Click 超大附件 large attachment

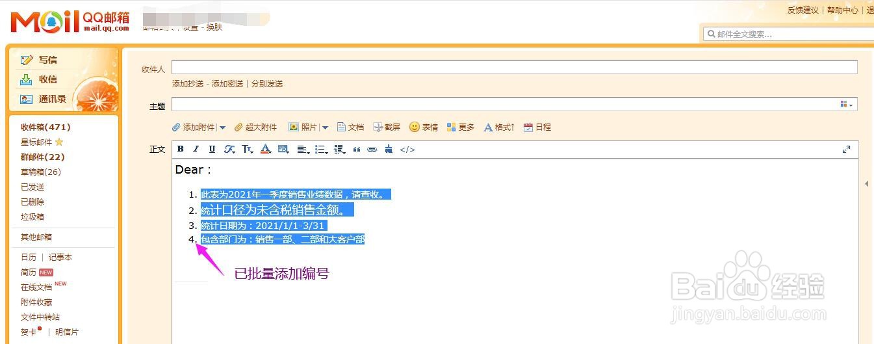[255, 127]
